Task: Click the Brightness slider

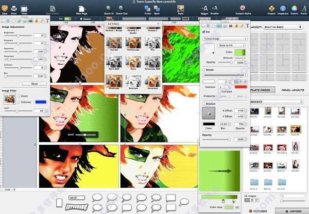Action: 18,35
